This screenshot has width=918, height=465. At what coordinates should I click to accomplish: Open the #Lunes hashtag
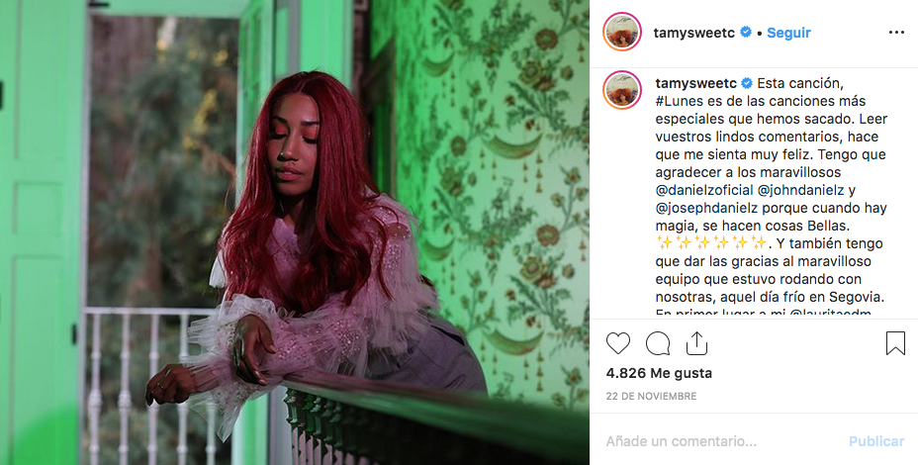tap(680, 101)
